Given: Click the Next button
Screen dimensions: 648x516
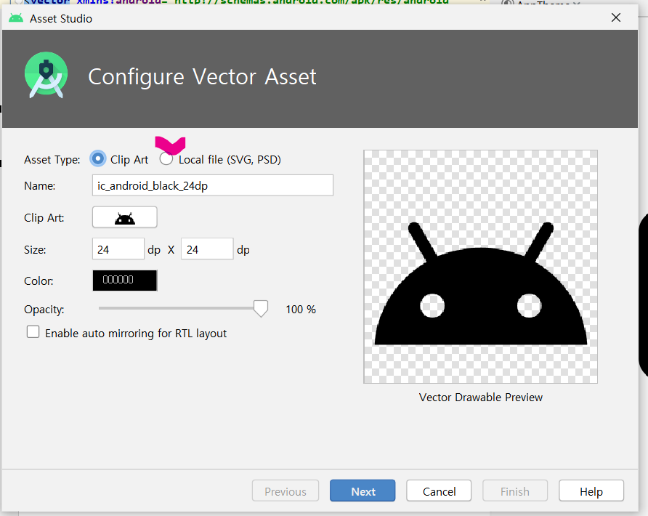Looking at the screenshot, I should pyautogui.click(x=363, y=491).
